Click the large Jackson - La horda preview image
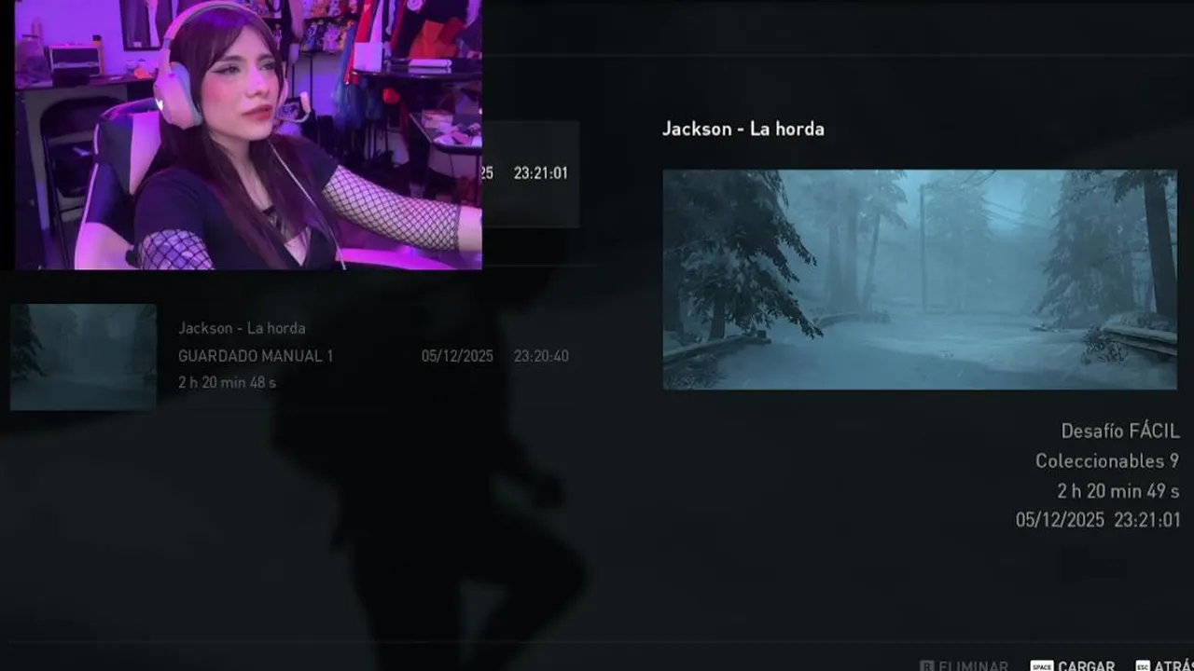 [920, 280]
